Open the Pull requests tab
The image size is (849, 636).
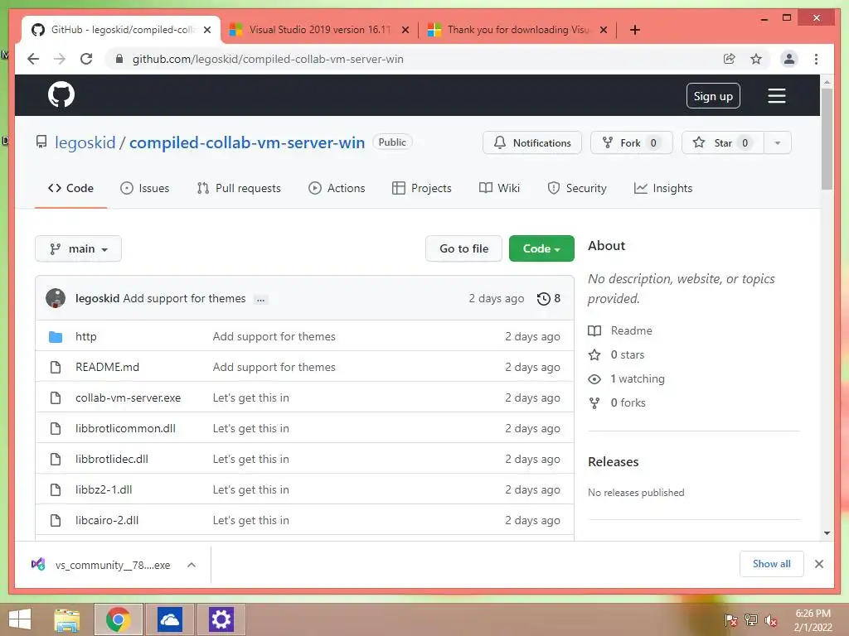coord(239,188)
